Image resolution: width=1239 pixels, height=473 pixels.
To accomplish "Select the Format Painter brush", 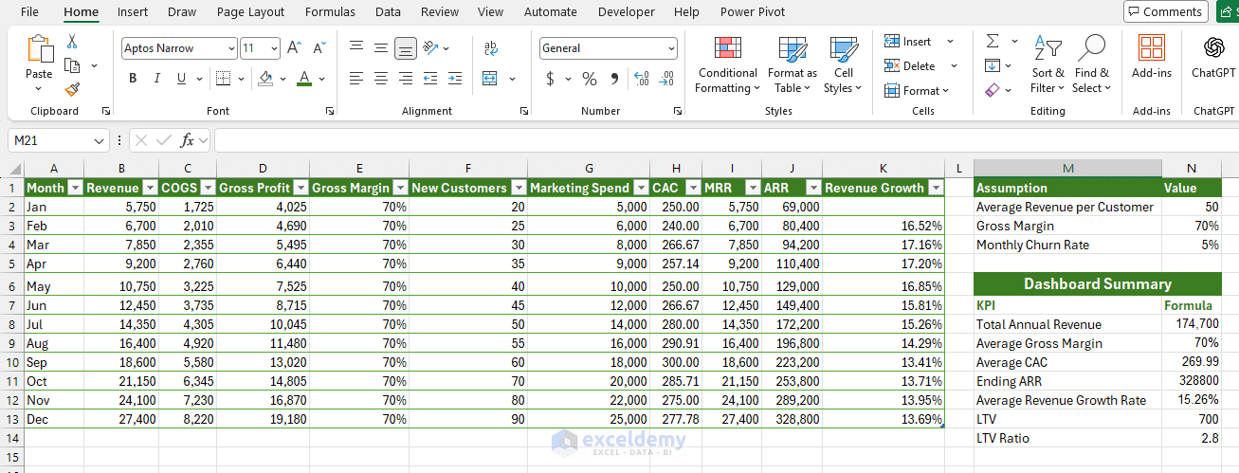I will [72, 89].
